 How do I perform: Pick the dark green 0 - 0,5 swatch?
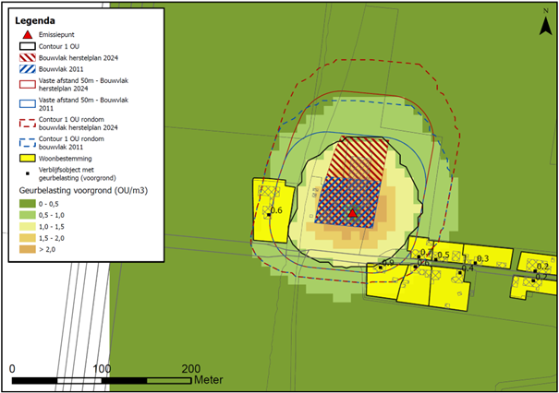pyautogui.click(x=30, y=203)
